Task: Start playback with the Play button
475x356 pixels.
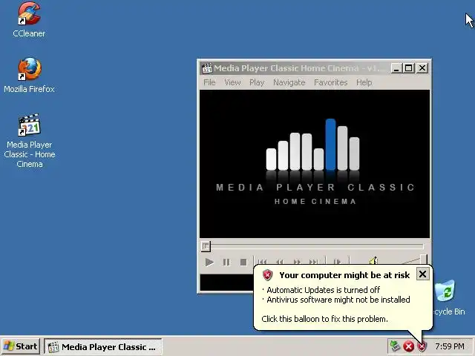Action: click(x=209, y=262)
